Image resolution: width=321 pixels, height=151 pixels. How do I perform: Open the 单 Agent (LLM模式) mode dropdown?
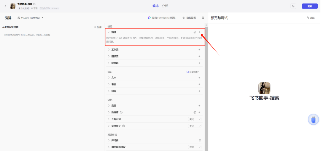[31, 18]
